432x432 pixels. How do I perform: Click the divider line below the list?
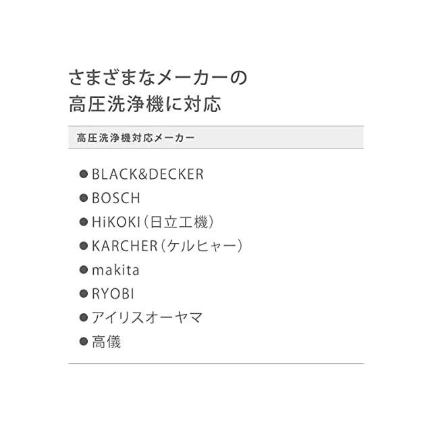click(216, 364)
